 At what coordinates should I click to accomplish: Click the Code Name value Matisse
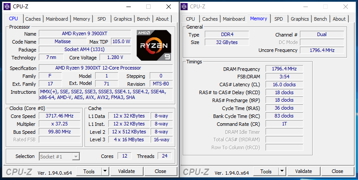tap(63, 41)
